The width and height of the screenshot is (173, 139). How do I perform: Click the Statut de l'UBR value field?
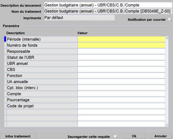pyautogui.click(x=121, y=57)
